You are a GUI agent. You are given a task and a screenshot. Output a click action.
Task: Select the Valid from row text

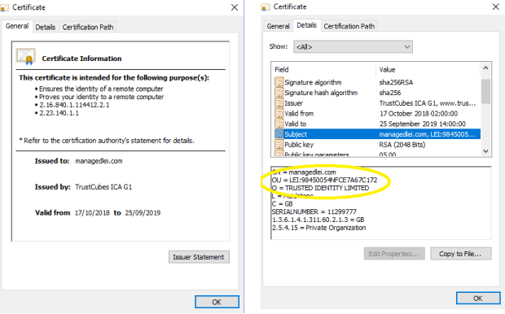click(299, 113)
